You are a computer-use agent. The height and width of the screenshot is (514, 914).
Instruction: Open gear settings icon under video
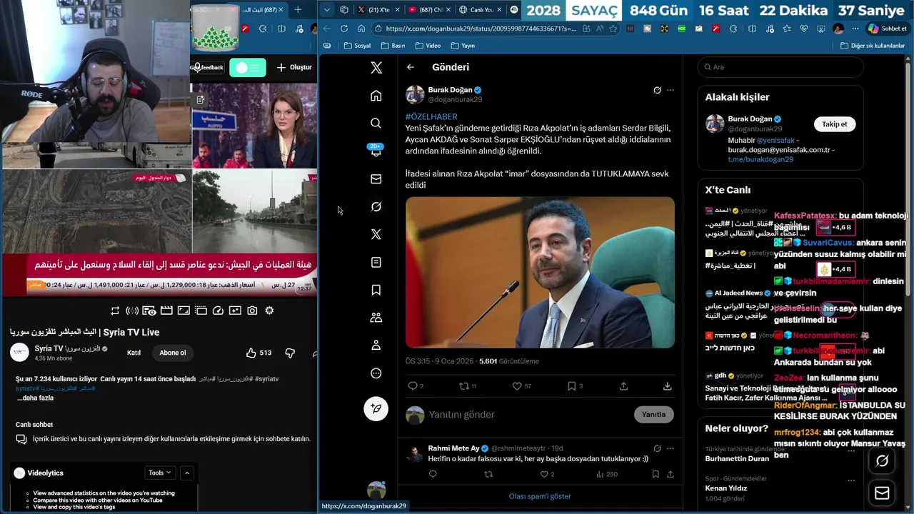269,311
